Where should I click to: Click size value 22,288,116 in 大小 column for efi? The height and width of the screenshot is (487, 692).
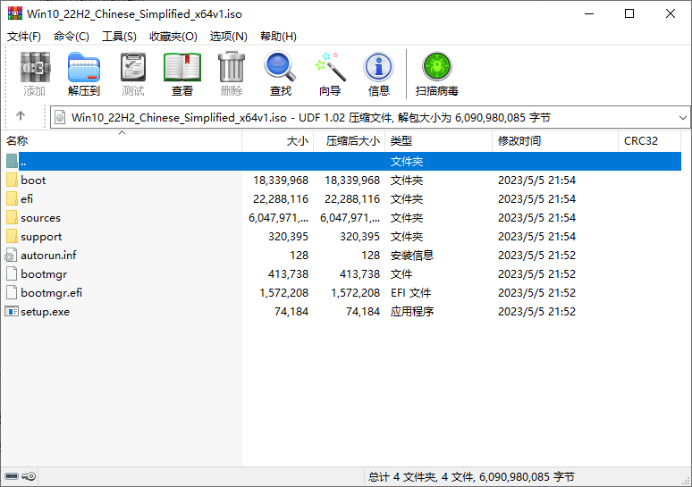point(281,199)
